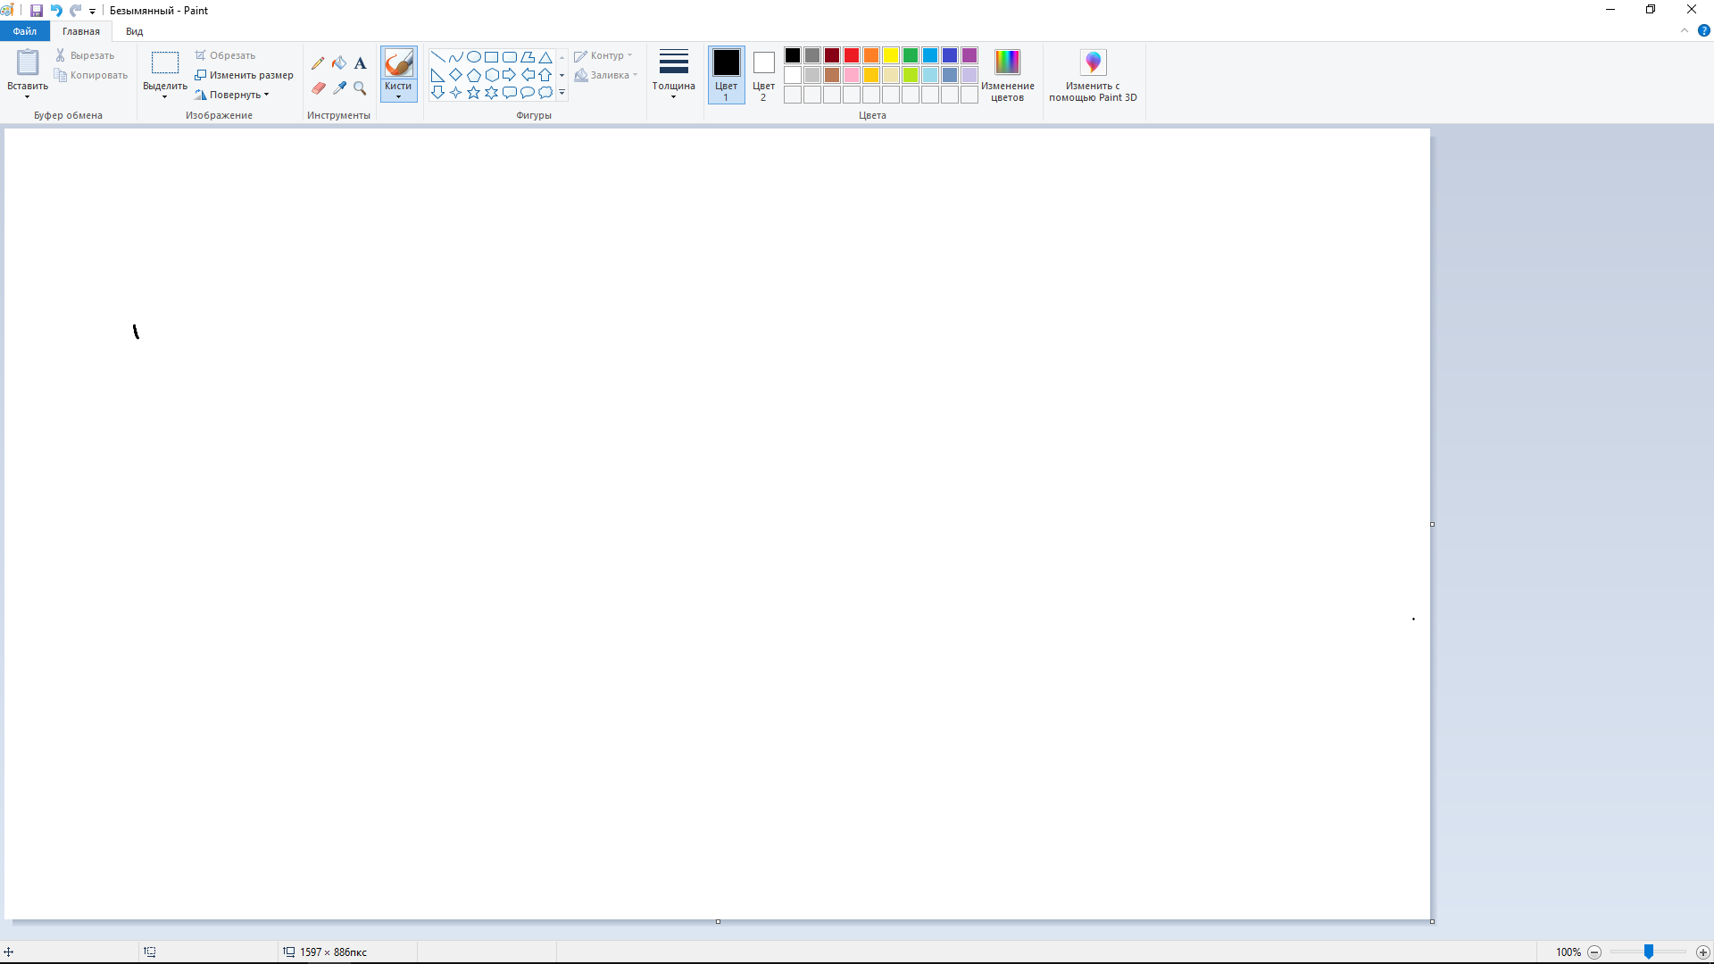Activate Цвет 2 color slot
The width and height of the screenshot is (1714, 964).
click(763, 75)
